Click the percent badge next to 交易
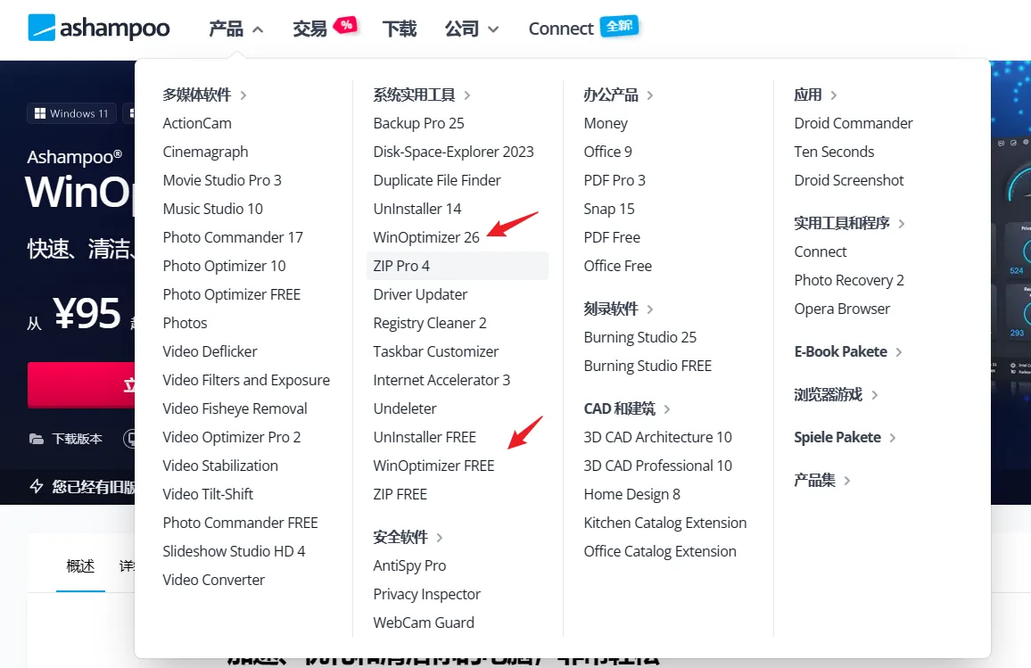Viewport: 1031px width, 668px height. [x=345, y=25]
